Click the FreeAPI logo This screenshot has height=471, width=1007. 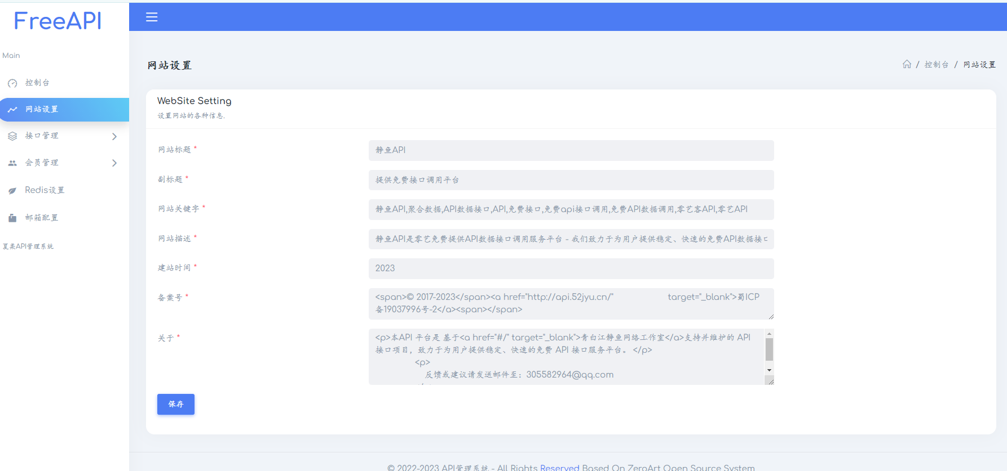[x=58, y=21]
